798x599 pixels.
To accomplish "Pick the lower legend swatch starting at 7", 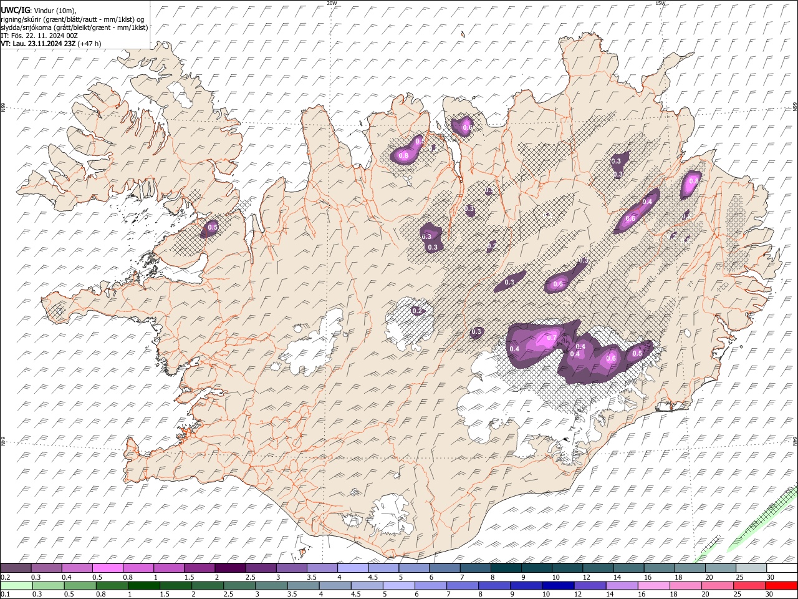I will 463,585.
